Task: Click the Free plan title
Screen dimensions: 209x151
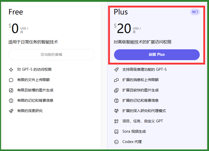Action: [16, 12]
